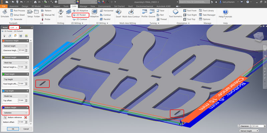Switch view to Tool Isometric

[x=176, y=13]
